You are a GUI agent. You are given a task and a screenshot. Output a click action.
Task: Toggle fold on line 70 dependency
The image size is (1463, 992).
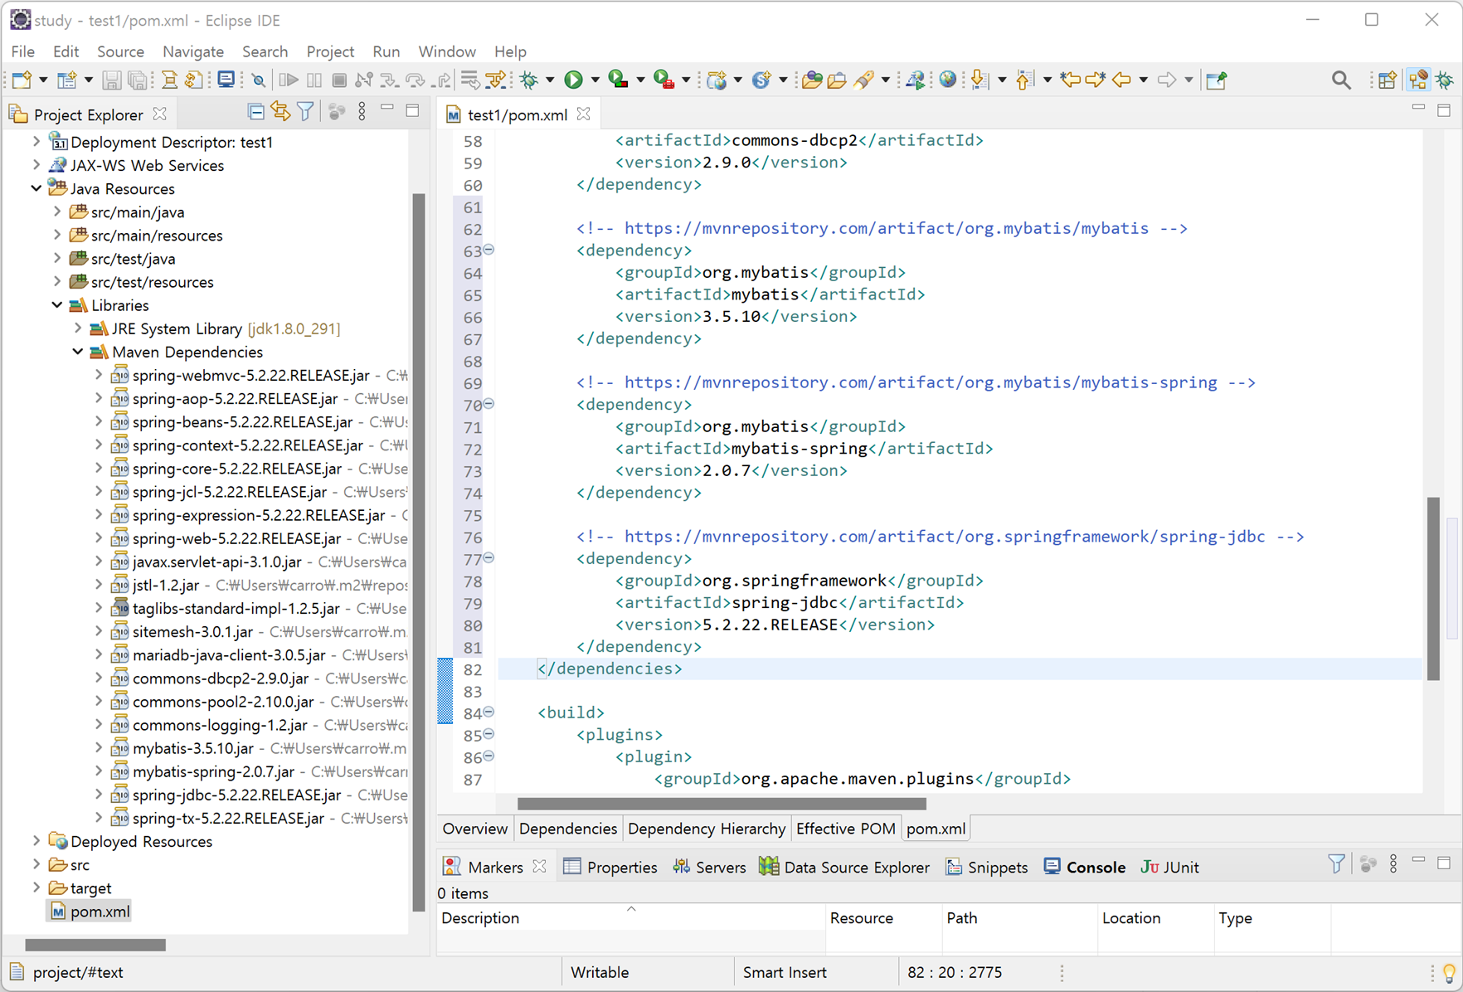click(489, 404)
